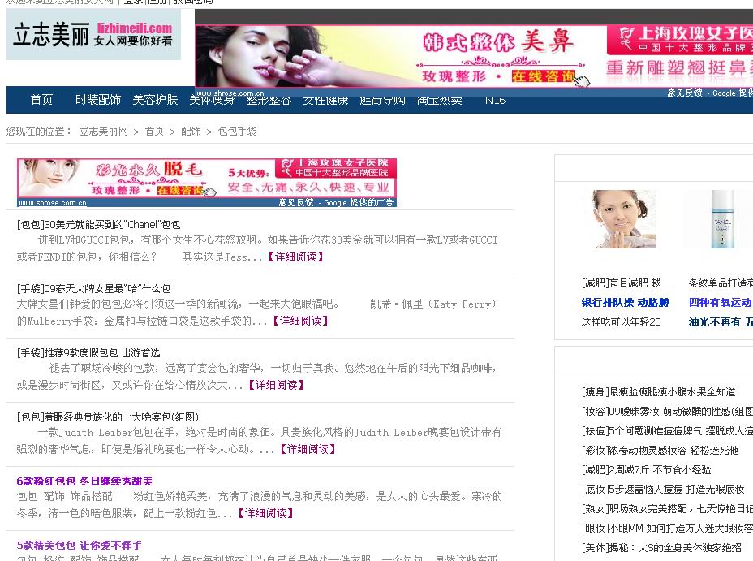Click 上海玫瑰女子医院 logo in top banner
The height and width of the screenshot is (561, 753).
pos(681,40)
